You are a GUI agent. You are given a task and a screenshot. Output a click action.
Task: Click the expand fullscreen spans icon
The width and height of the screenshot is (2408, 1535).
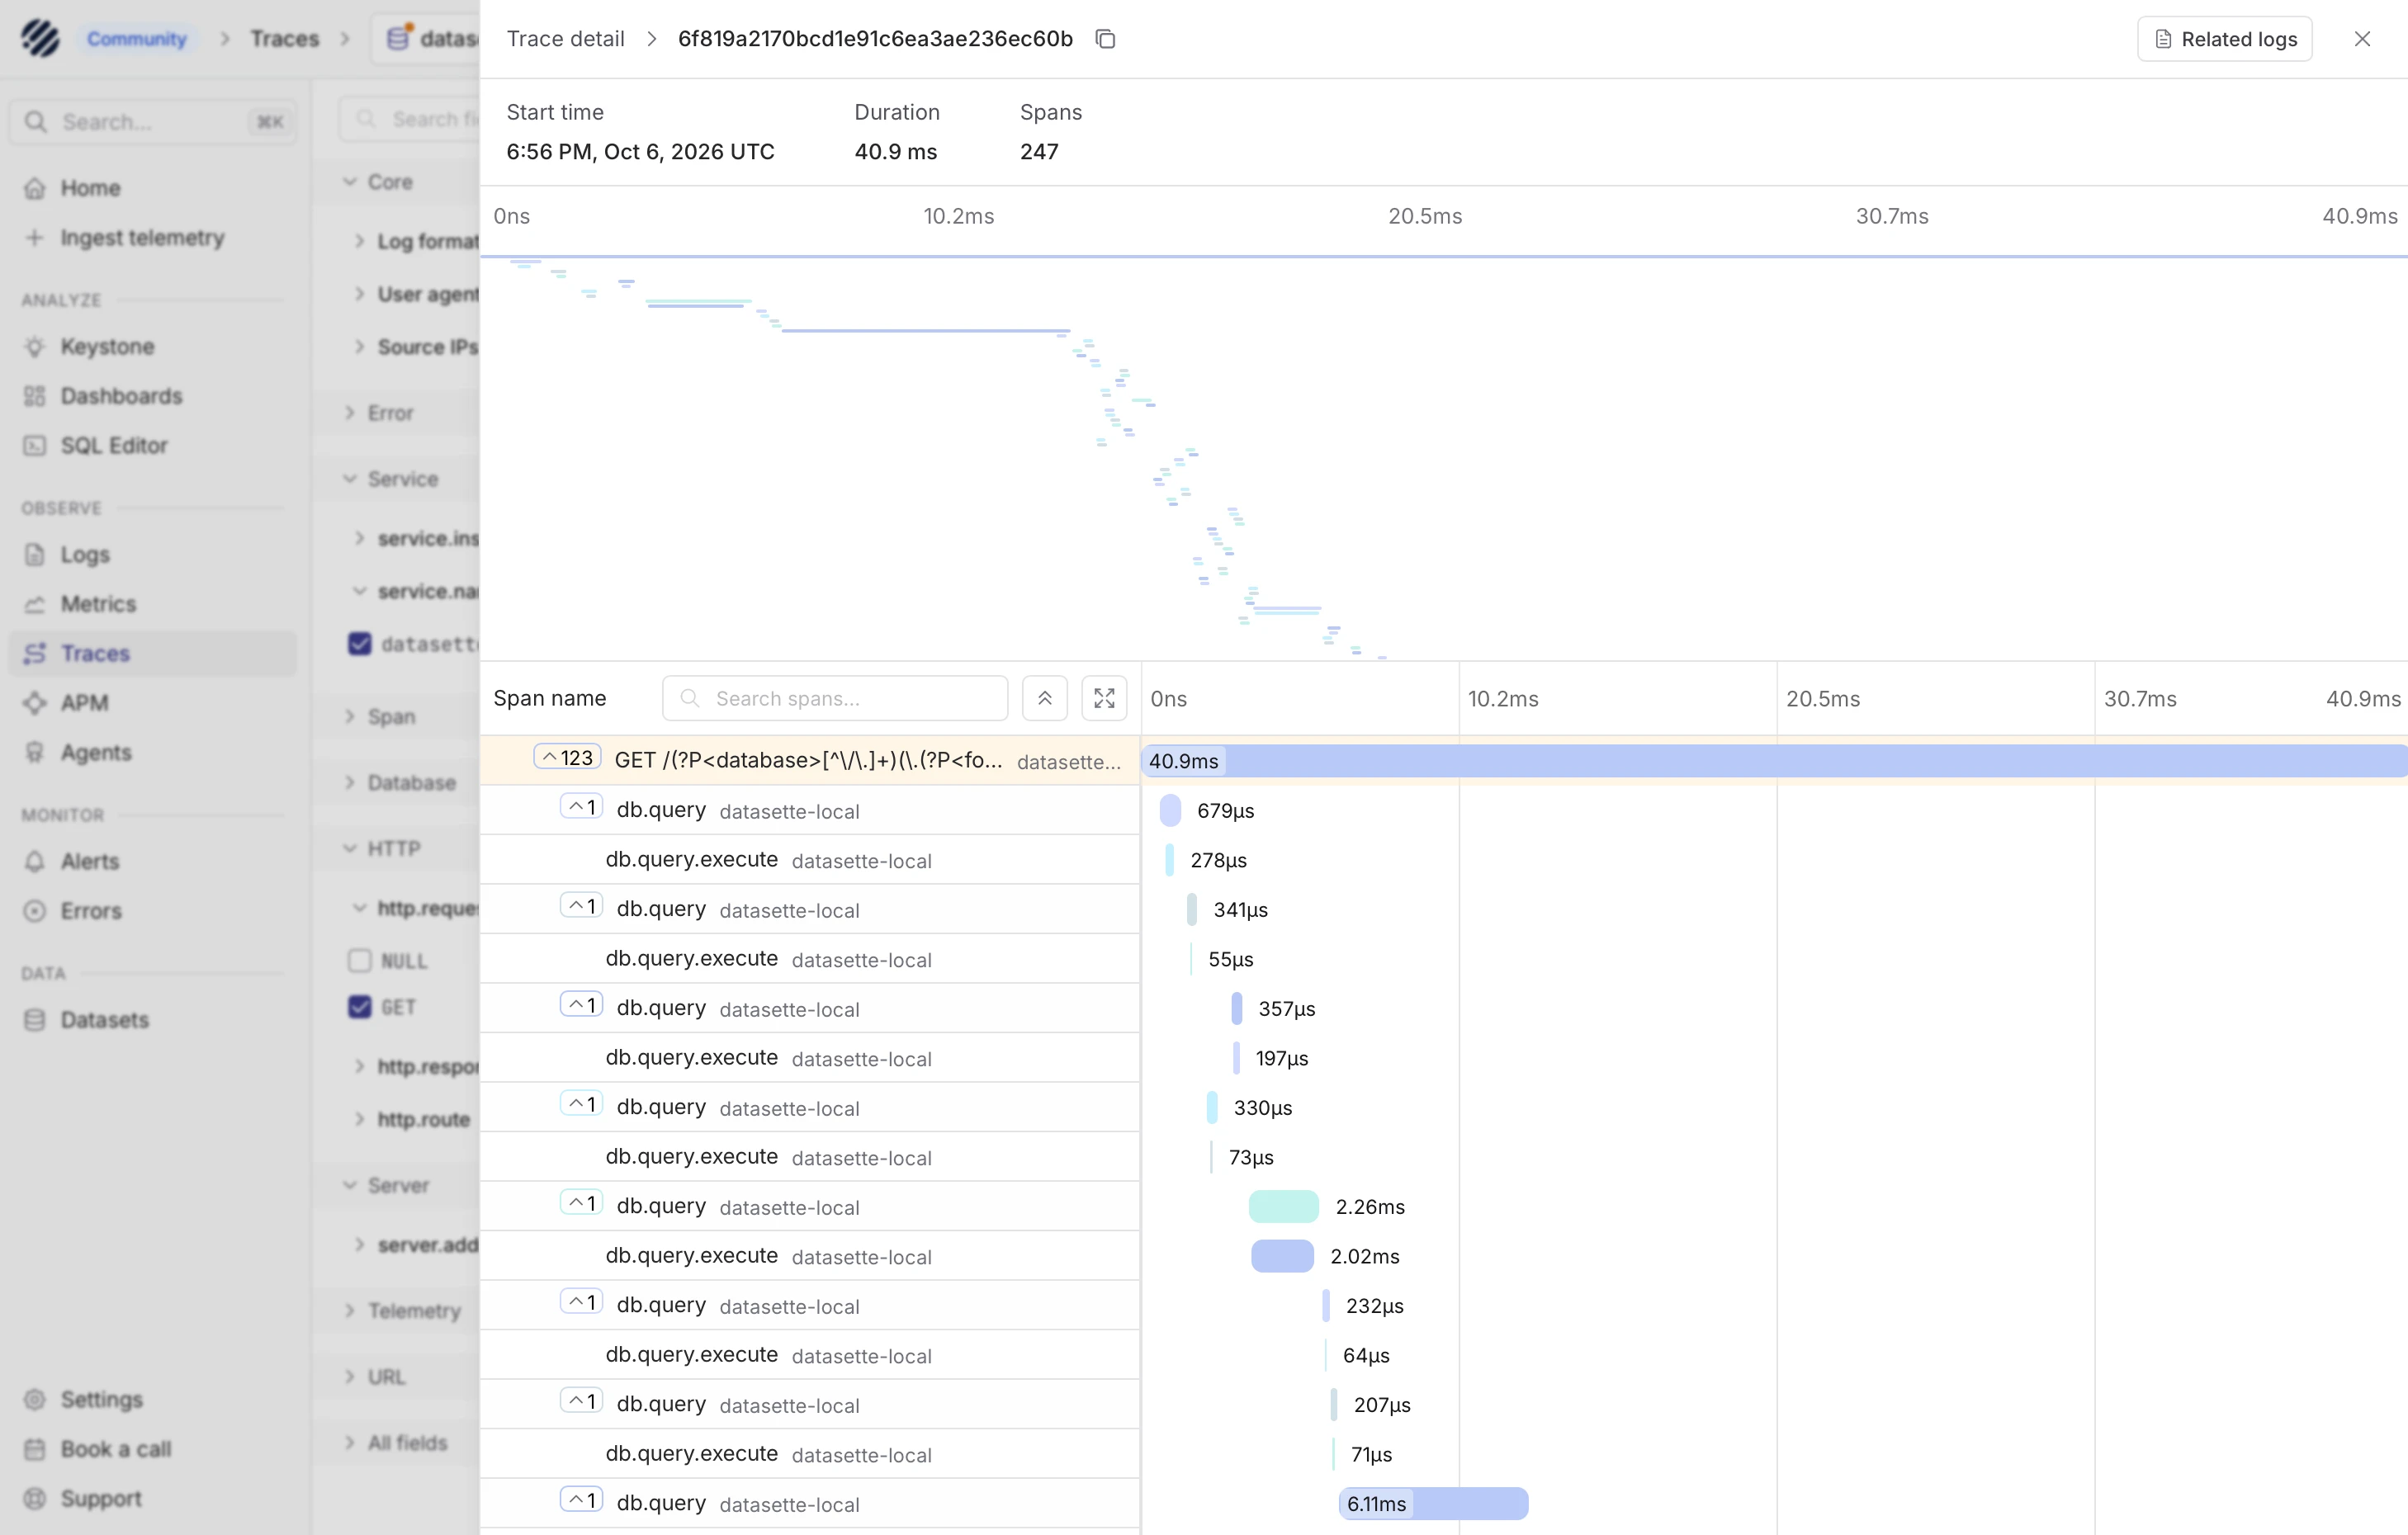coord(1104,698)
